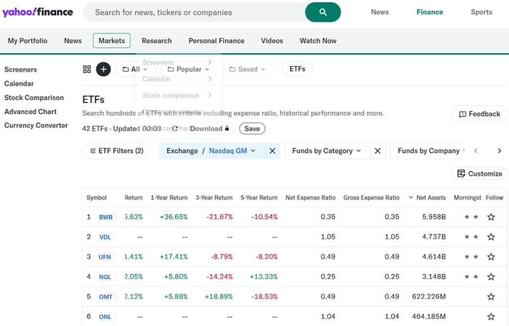Open the UFN ticker page
Image resolution: width=509 pixels, height=326 pixels.
click(105, 257)
